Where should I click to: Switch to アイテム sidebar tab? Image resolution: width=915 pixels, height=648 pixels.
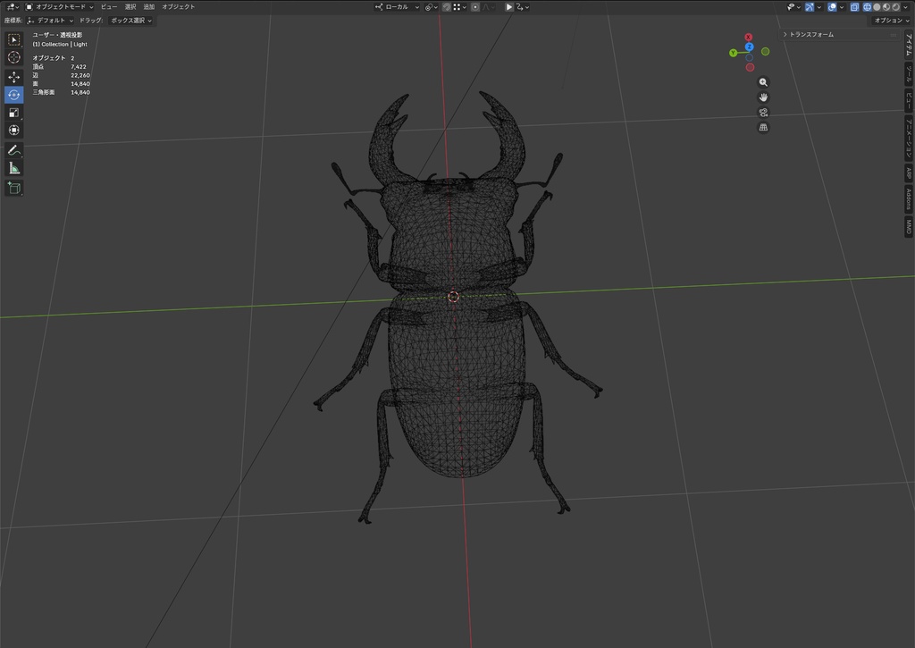[909, 45]
